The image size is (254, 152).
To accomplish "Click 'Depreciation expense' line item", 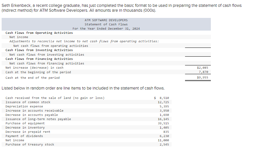I will [24, 106].
